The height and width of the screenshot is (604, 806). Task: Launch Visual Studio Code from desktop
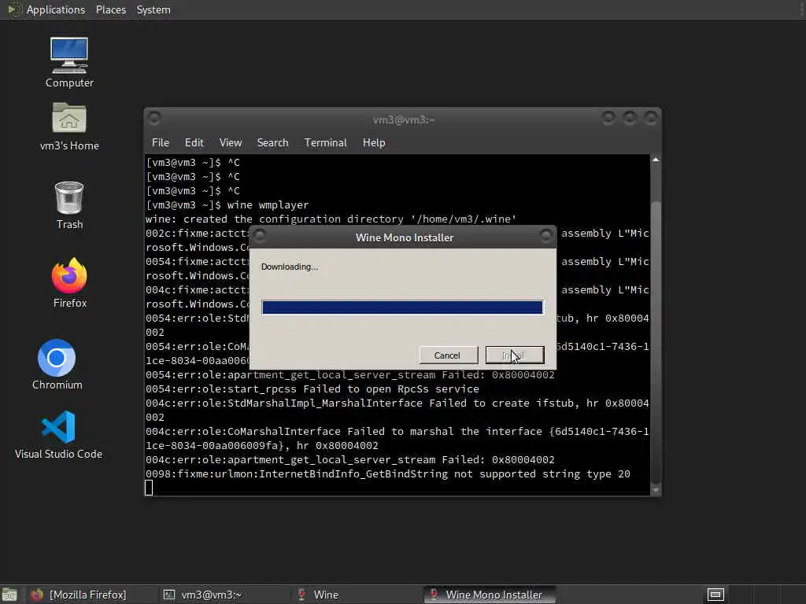58,434
